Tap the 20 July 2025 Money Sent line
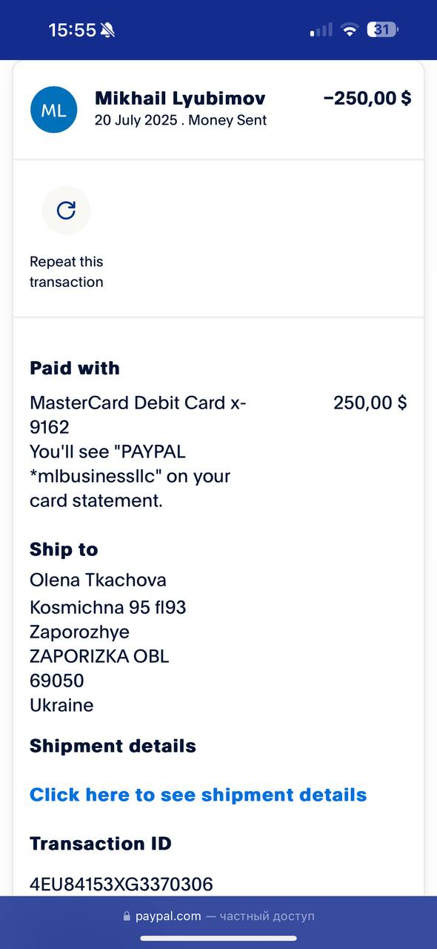The width and height of the screenshot is (437, 949). (181, 120)
